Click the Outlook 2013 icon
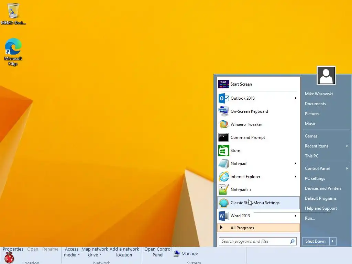The image size is (352, 264). pos(223,98)
